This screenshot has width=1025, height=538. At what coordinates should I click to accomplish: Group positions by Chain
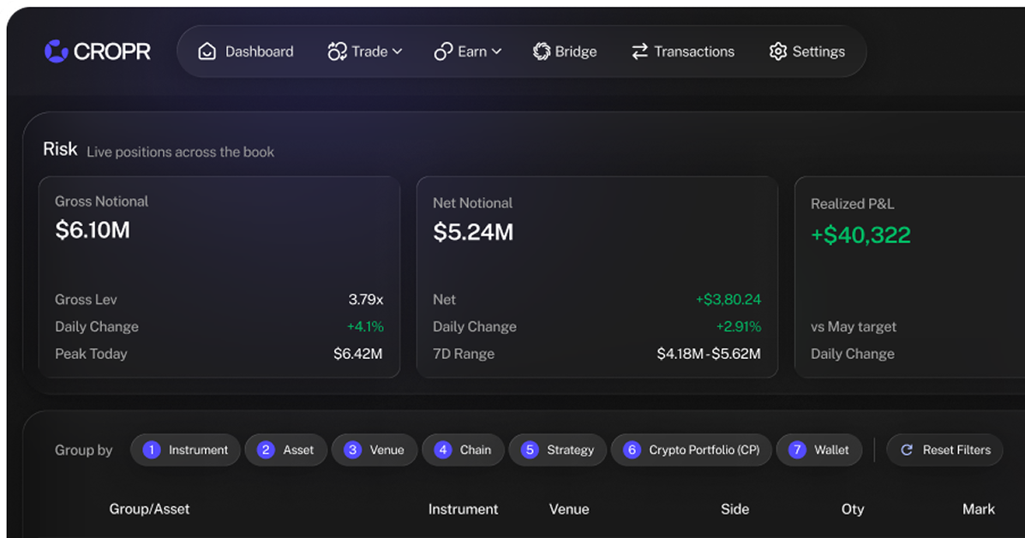click(463, 450)
